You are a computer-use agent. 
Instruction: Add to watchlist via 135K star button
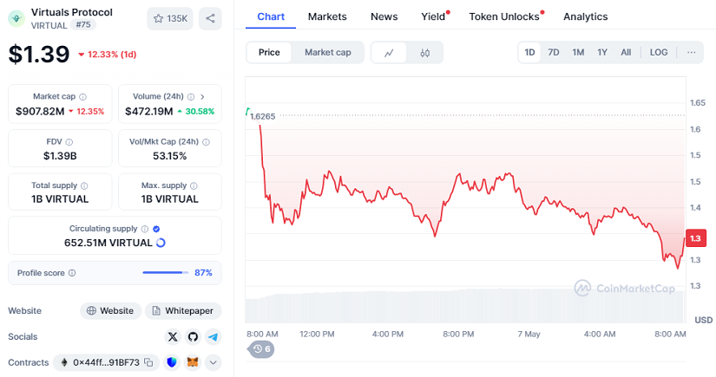[x=170, y=18]
